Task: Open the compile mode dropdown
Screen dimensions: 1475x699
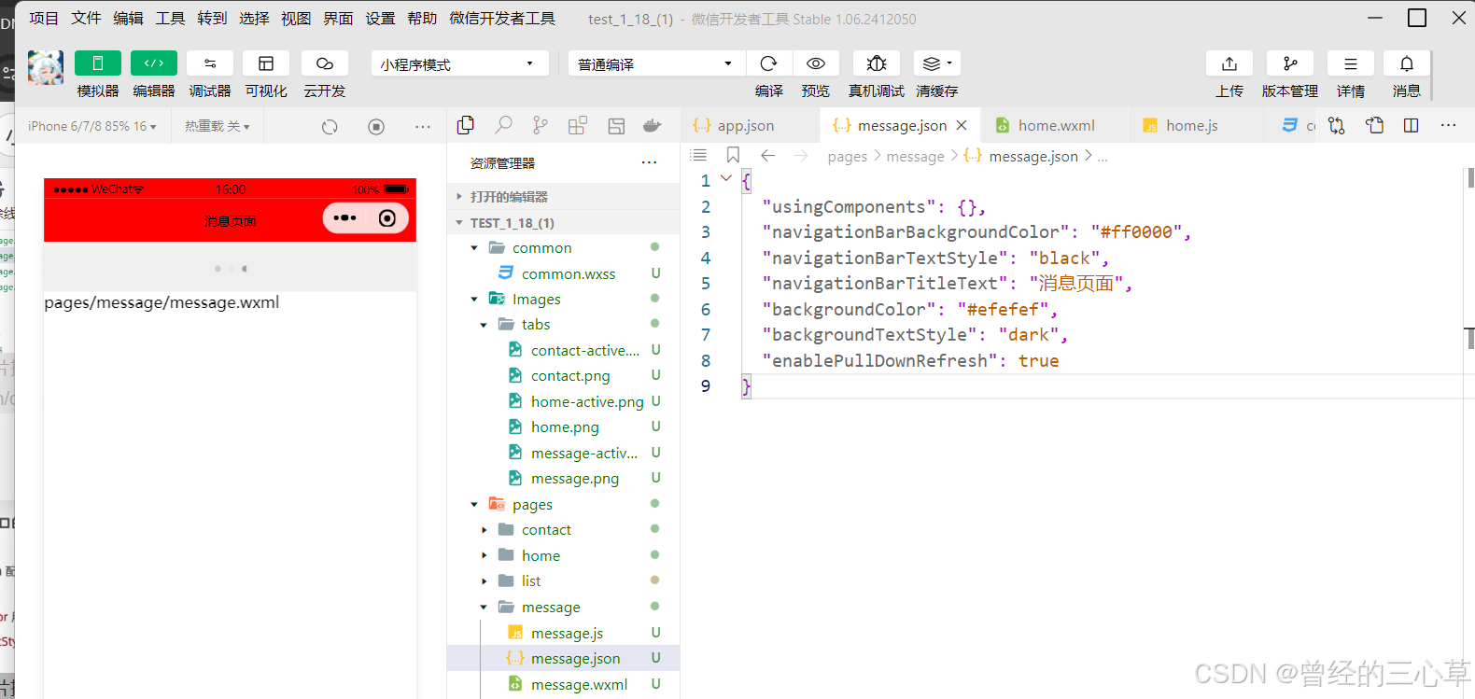Action: coord(655,63)
